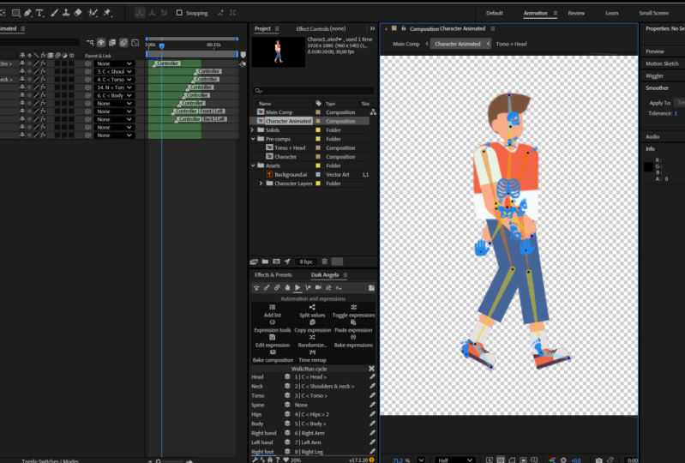Click Split values in Duik
685x463 pixels.
coord(312,311)
